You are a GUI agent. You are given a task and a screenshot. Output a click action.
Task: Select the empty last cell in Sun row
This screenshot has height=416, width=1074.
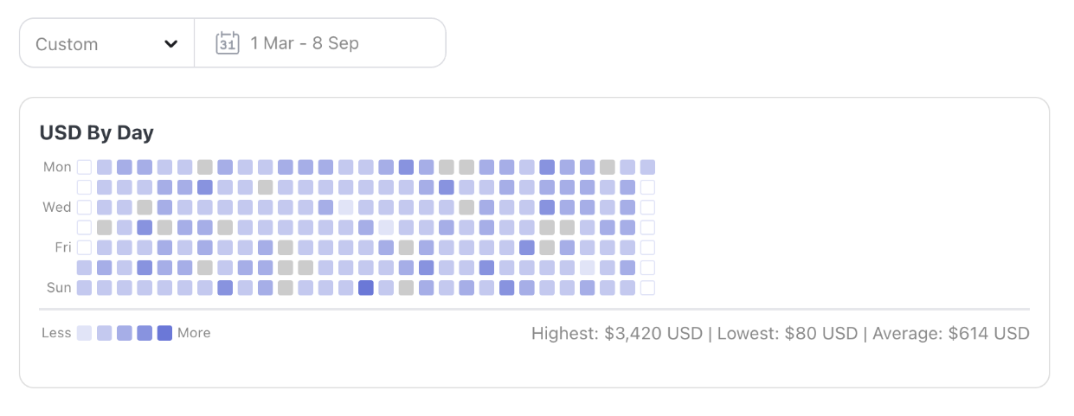coord(647,288)
